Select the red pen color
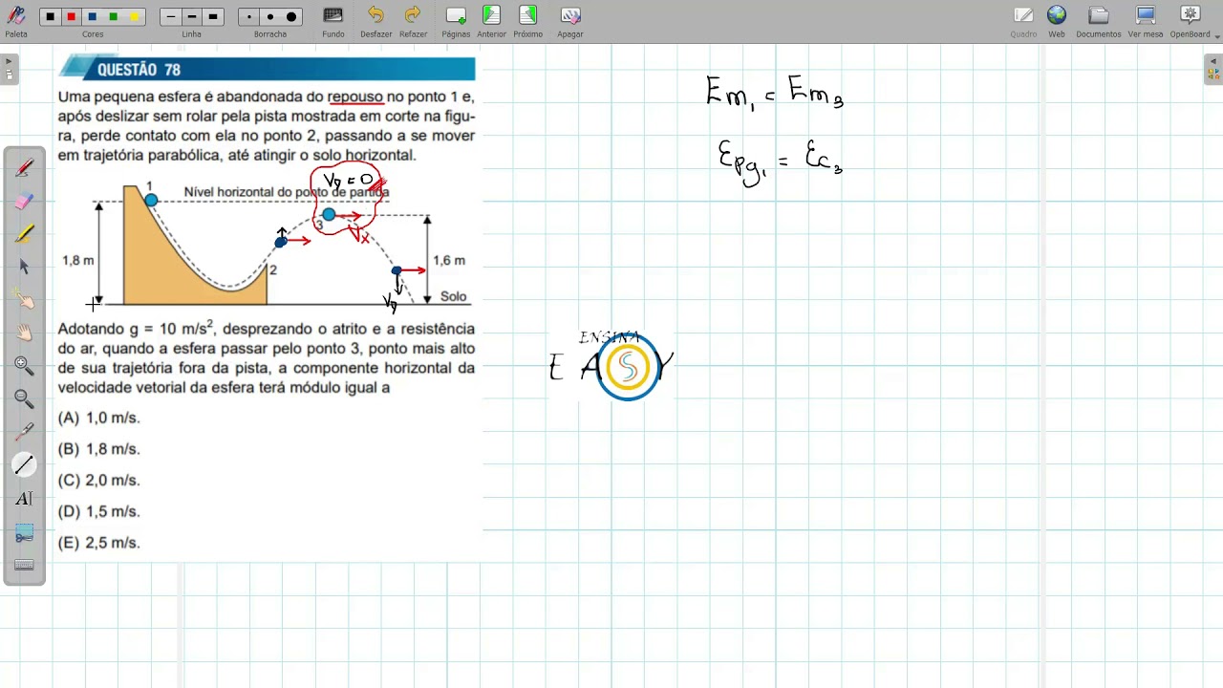Viewport: 1223px width, 688px height. [x=72, y=17]
